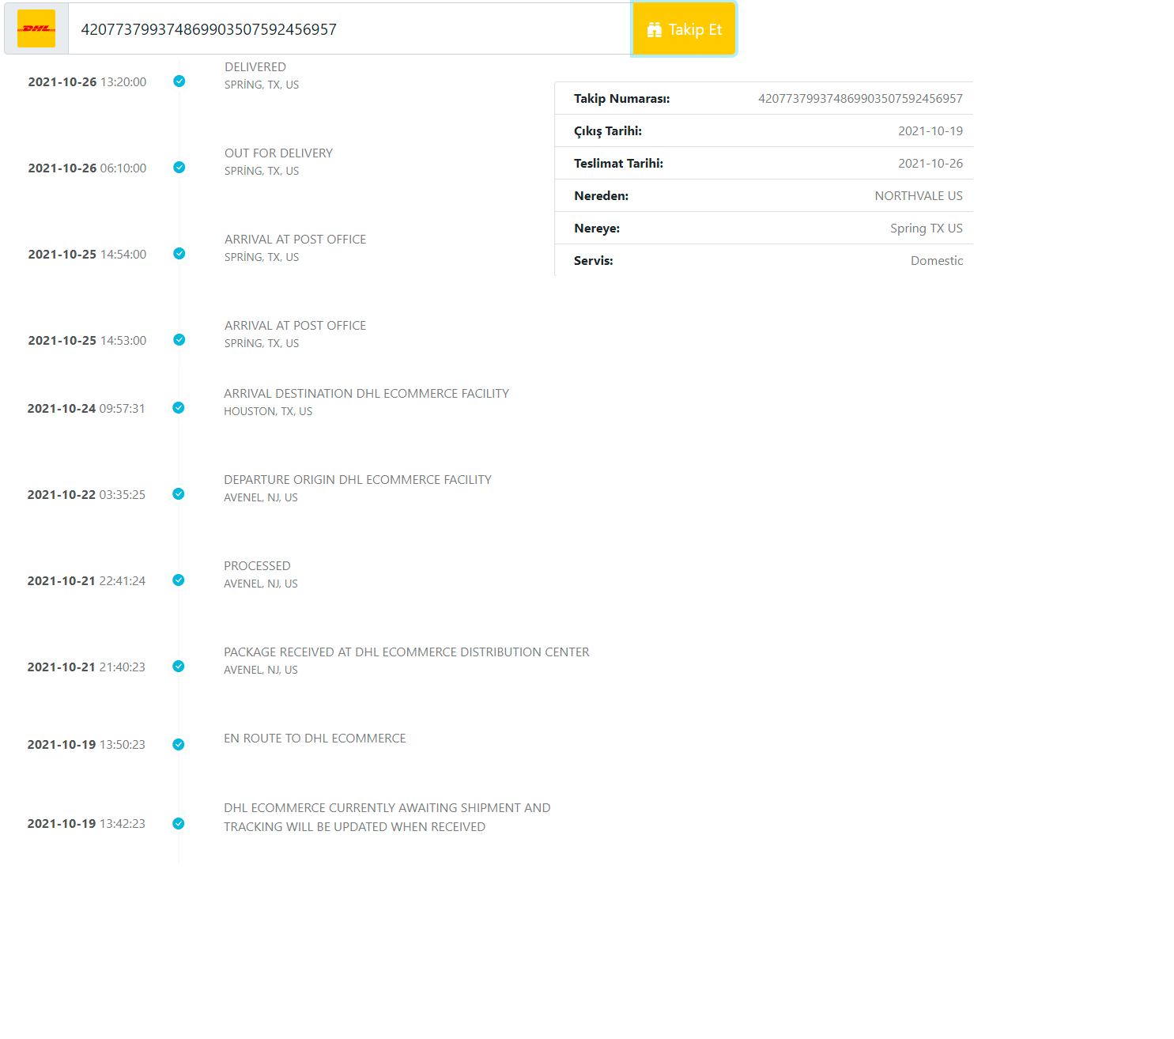
Task: Click the 2021-10-19 13:50:23 timestamp
Action: click(86, 745)
